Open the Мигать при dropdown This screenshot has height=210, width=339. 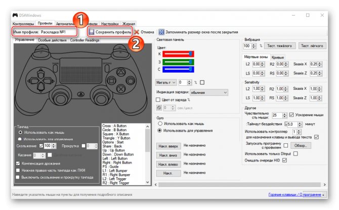pyautogui.click(x=166, y=83)
